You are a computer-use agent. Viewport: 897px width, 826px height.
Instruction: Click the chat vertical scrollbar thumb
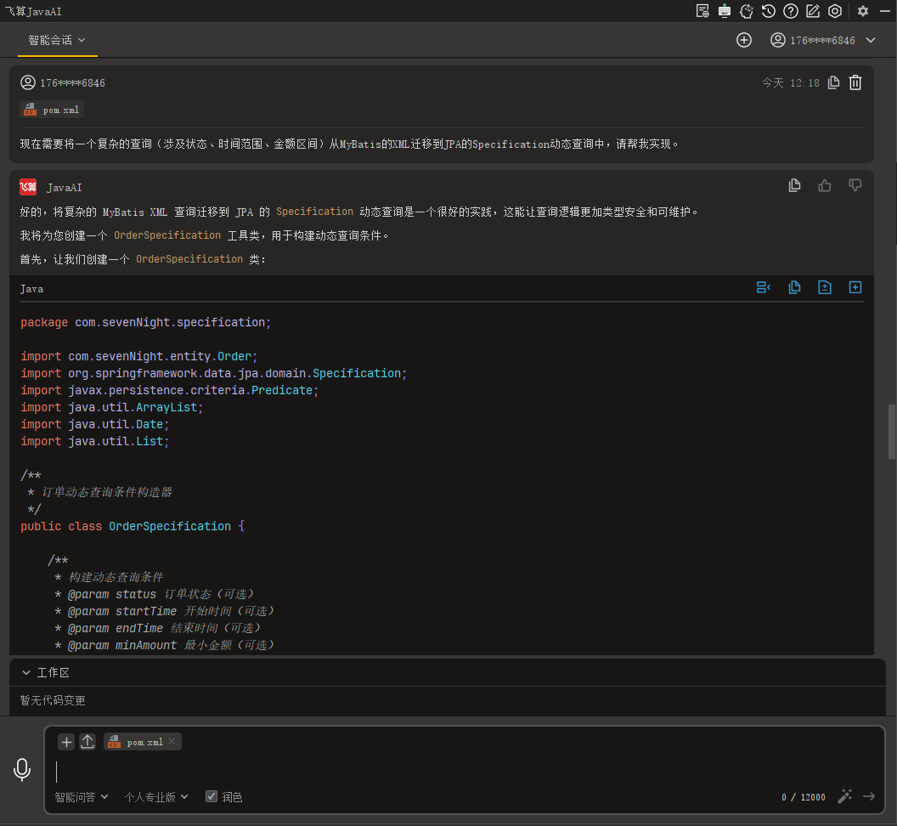point(891,432)
